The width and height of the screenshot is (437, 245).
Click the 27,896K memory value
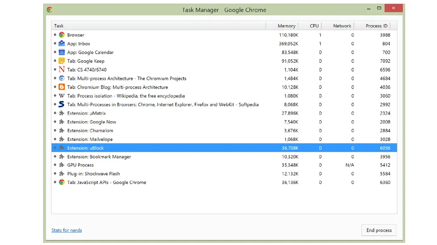click(290, 113)
